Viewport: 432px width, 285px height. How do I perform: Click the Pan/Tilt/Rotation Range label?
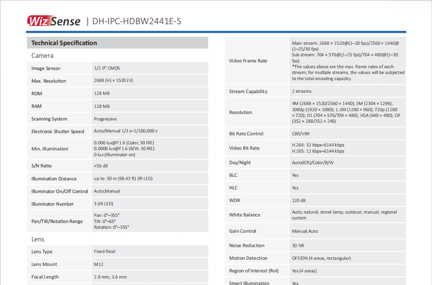57,221
